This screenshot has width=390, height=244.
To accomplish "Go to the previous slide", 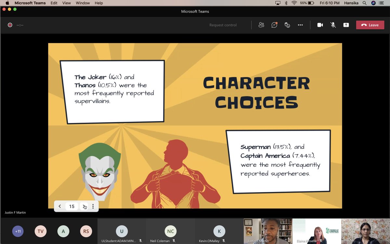I will point(60,206).
